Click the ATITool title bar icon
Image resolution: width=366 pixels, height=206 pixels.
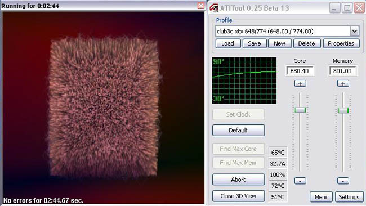tap(214, 8)
